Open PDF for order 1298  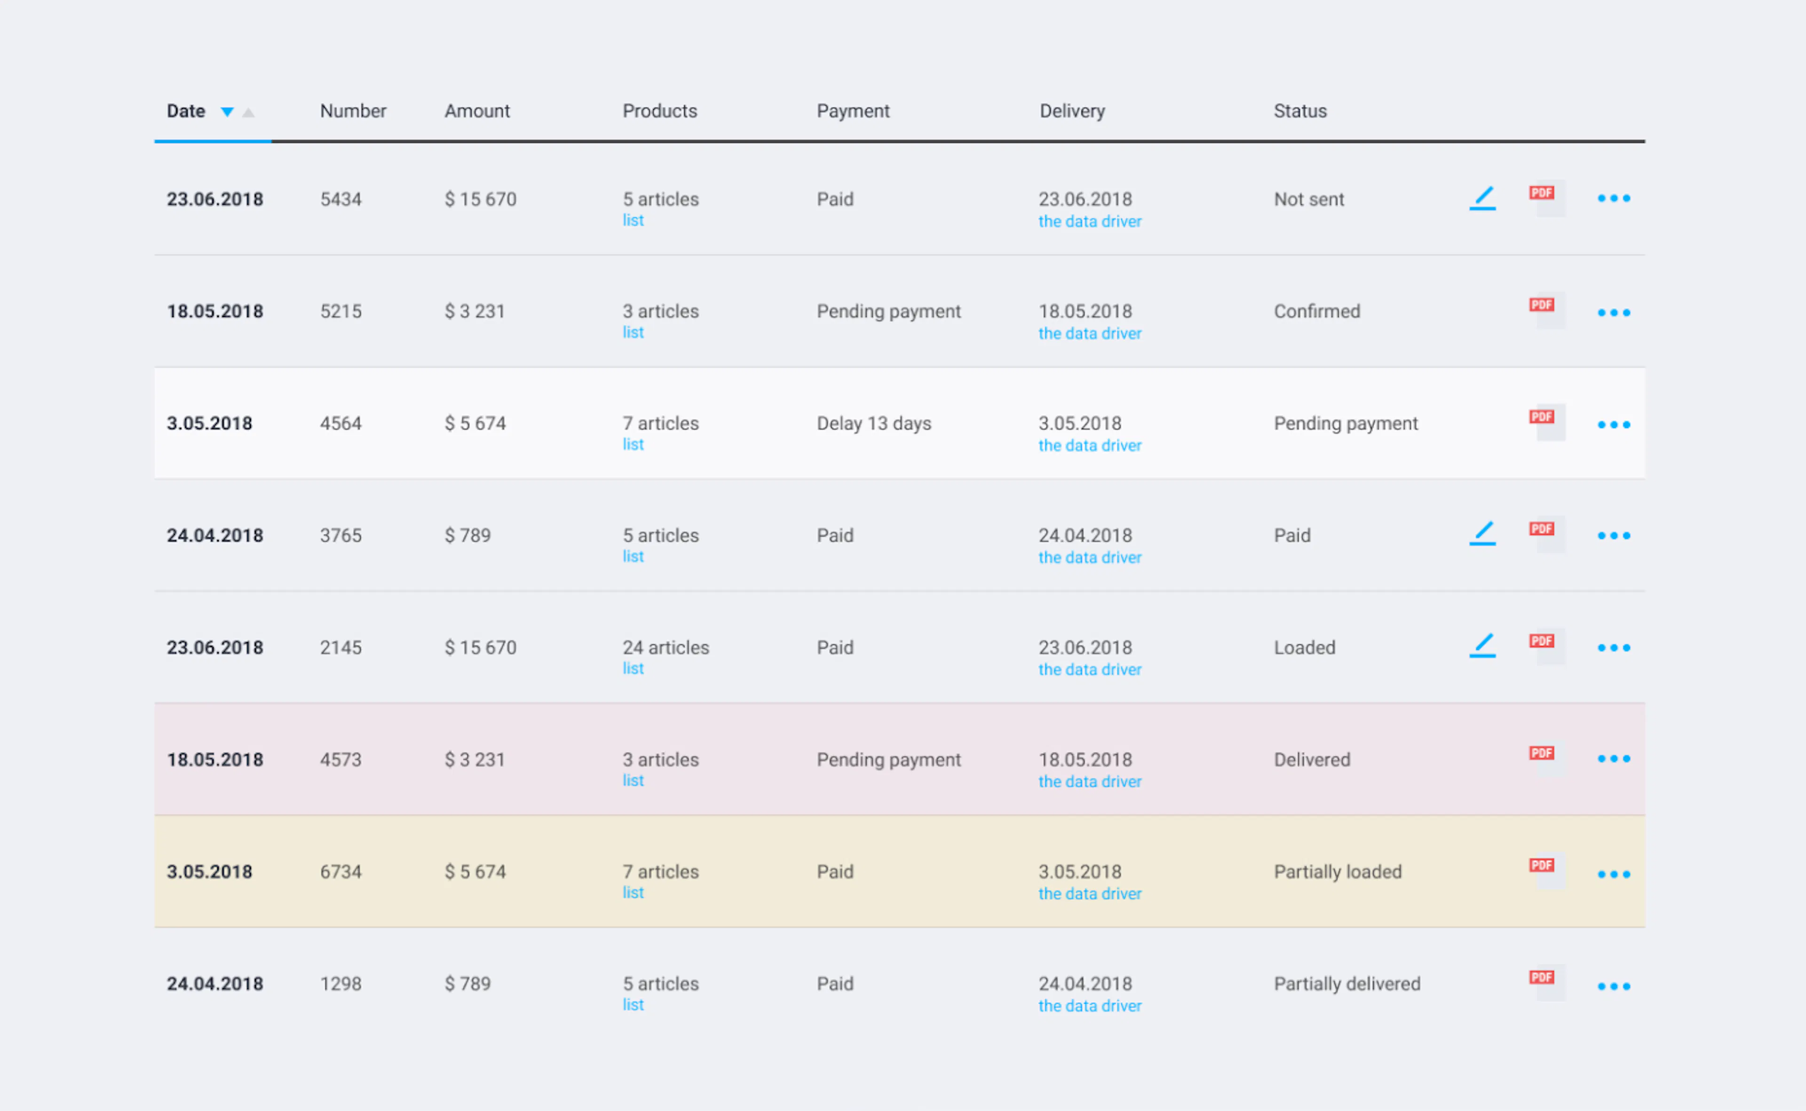tap(1547, 983)
